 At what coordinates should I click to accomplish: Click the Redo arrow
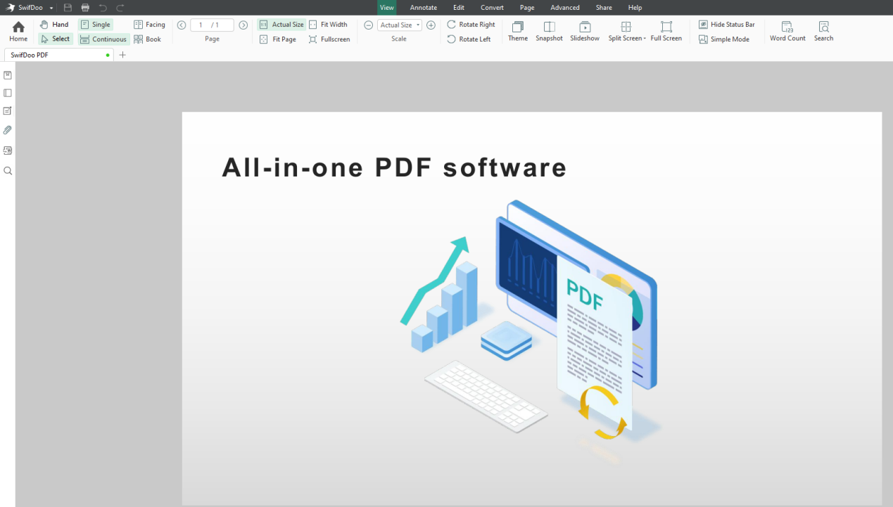click(120, 8)
